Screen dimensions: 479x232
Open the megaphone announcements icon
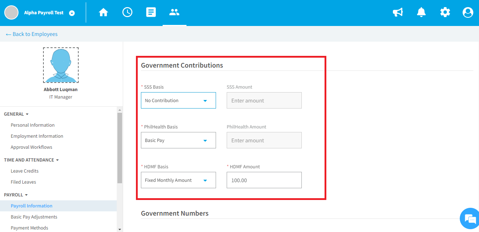[398, 12]
